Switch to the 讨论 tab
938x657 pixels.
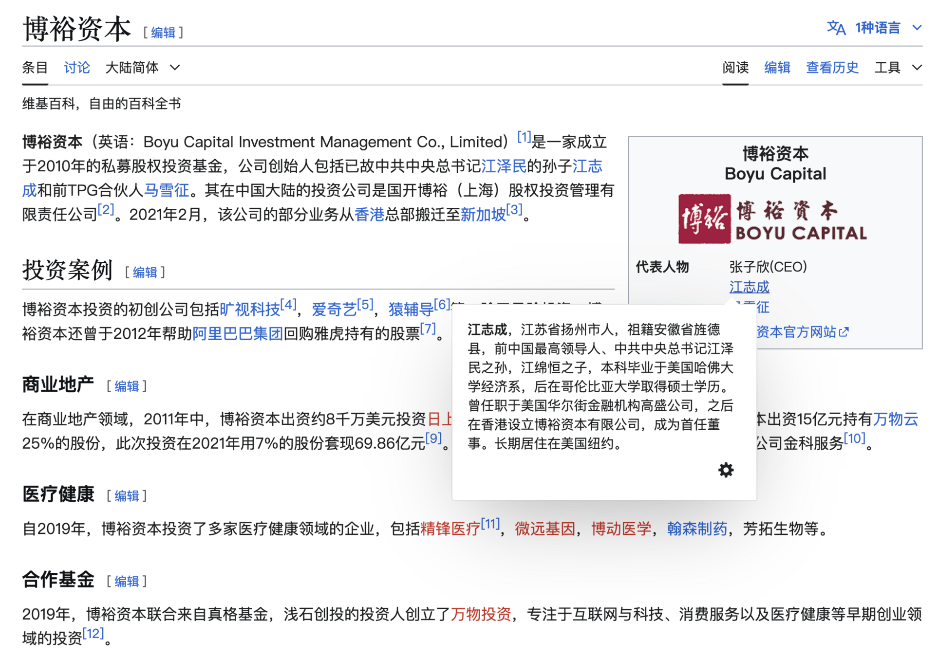(x=76, y=67)
